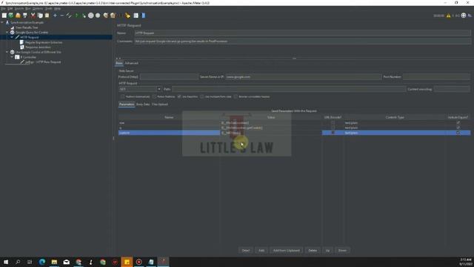474x267 pixels.
Task: Click the taskbar search magnifier icon
Action: [x=18, y=262]
